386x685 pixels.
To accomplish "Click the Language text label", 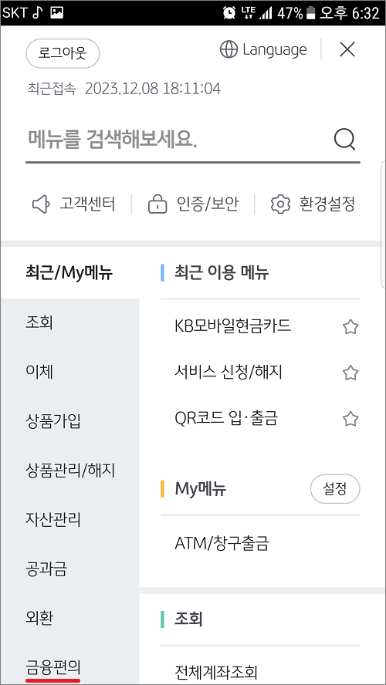I will [x=275, y=50].
